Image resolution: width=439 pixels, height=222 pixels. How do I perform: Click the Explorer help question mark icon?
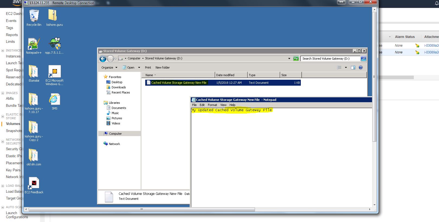360,67
